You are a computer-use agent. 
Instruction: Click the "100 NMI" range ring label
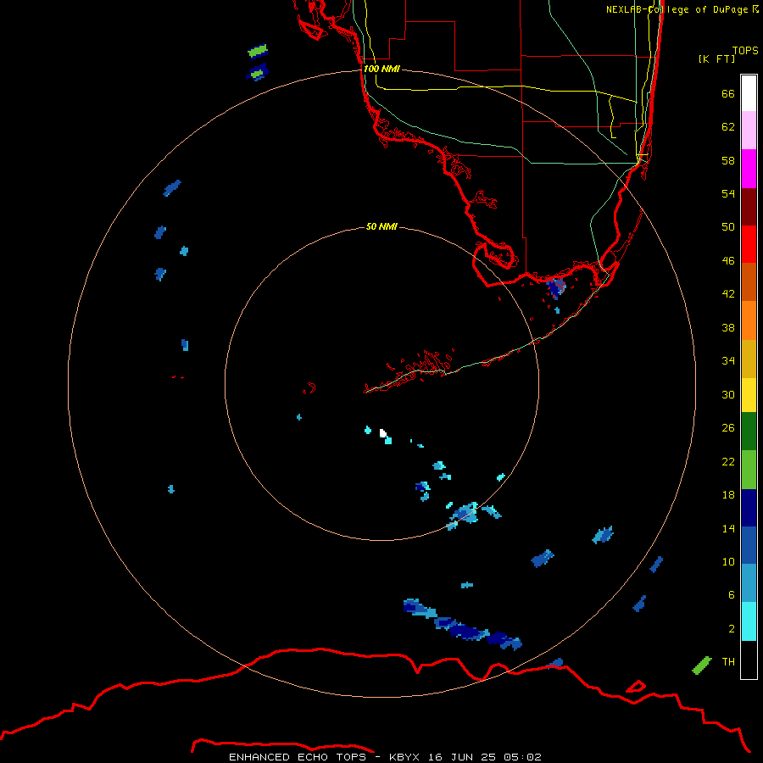[x=381, y=69]
